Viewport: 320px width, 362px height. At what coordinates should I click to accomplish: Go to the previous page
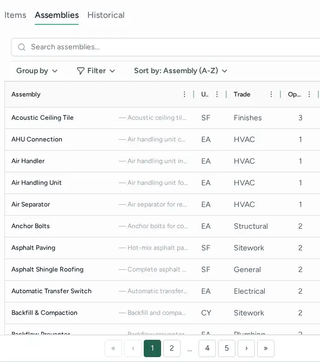tap(133, 348)
